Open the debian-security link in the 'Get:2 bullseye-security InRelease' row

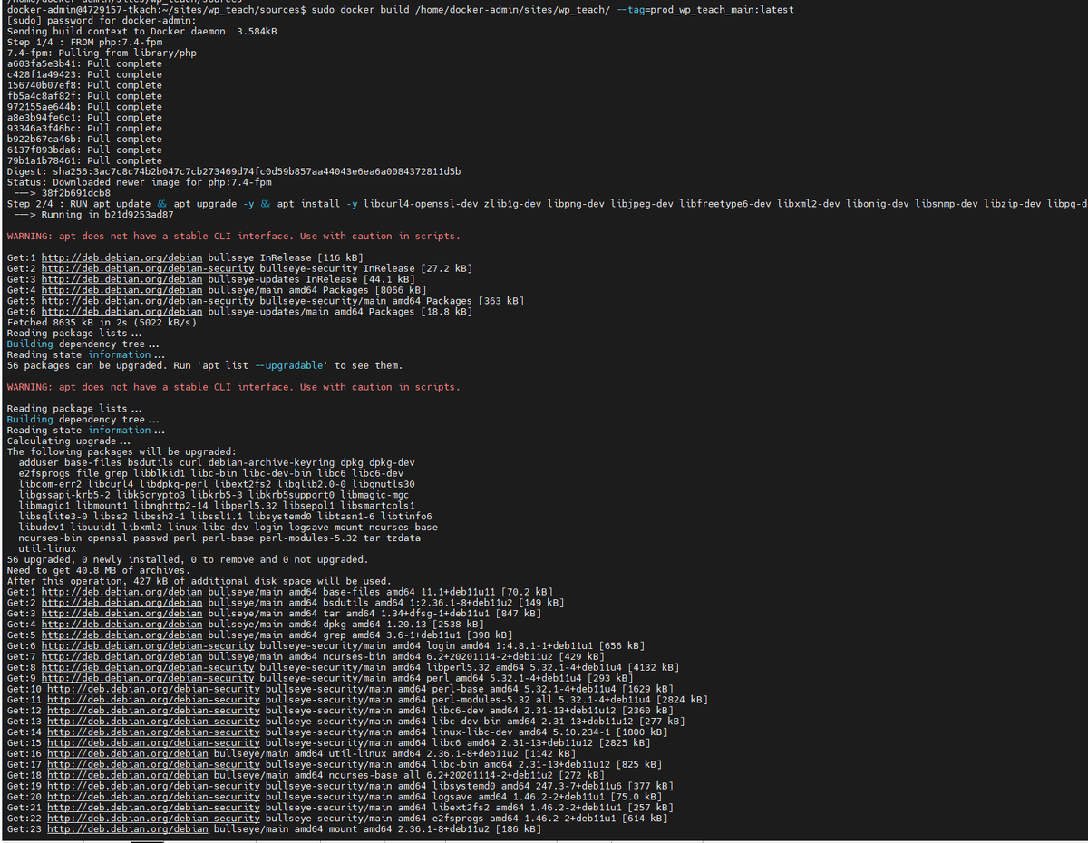tap(148, 268)
